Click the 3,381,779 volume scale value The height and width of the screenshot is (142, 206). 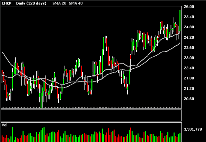click(x=193, y=129)
